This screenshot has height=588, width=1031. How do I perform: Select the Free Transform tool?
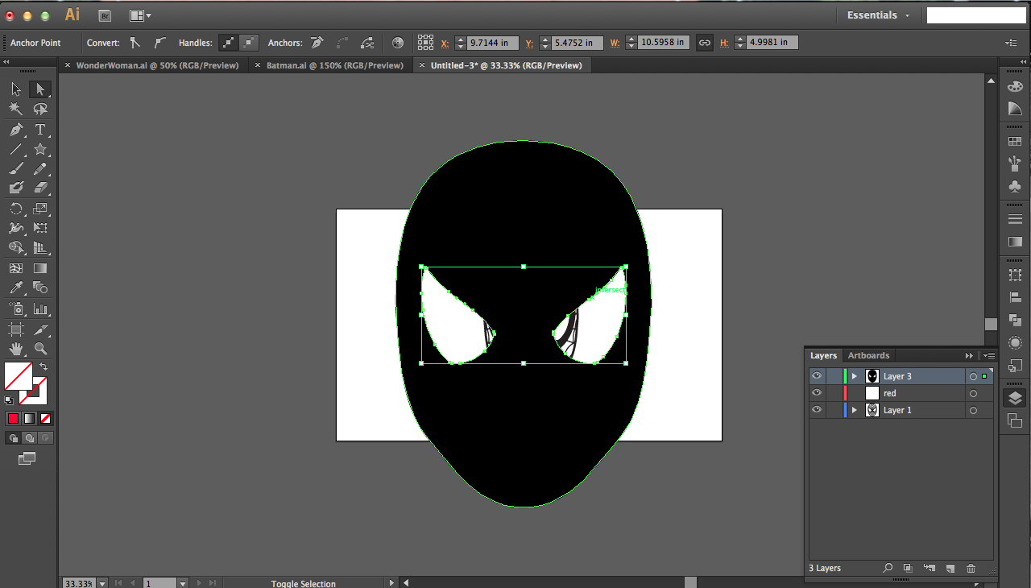(39, 229)
